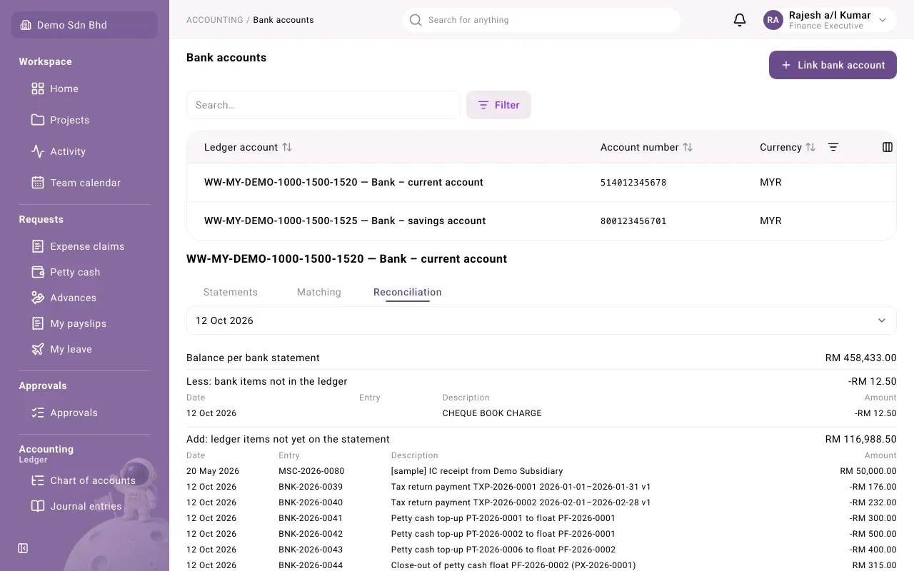914x571 pixels.
Task: Focus the global Search for anything field
Action: coord(541,20)
